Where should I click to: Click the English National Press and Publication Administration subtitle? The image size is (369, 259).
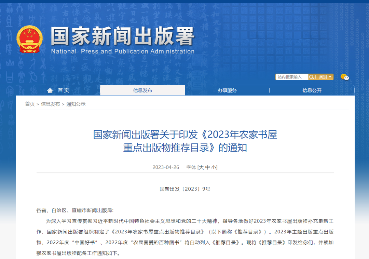pos(123,51)
